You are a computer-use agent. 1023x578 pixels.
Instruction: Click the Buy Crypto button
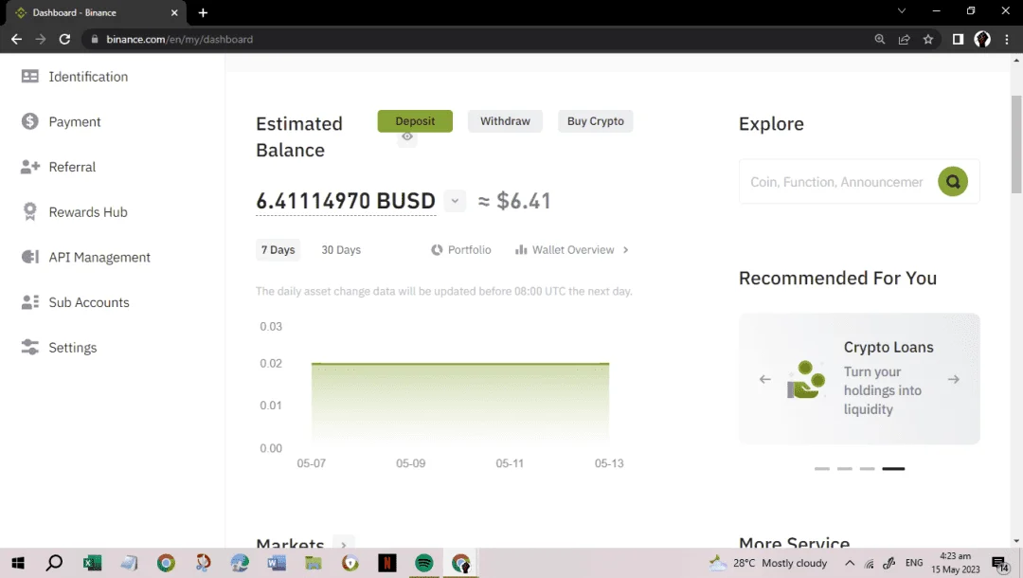pos(595,121)
